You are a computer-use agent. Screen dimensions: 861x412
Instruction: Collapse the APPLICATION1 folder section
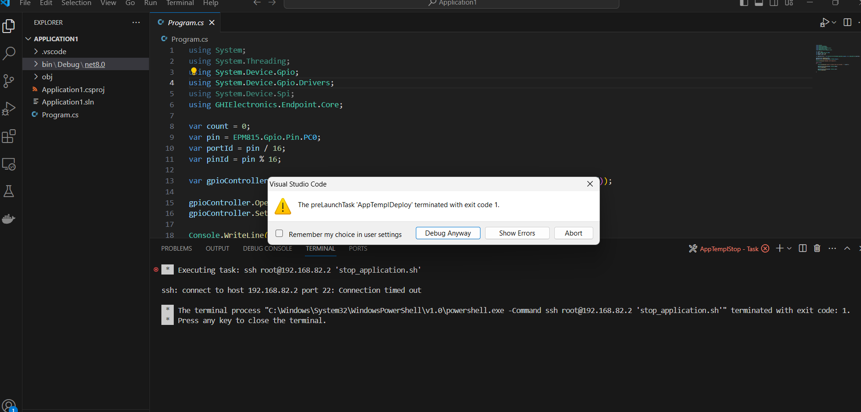tap(86, 39)
